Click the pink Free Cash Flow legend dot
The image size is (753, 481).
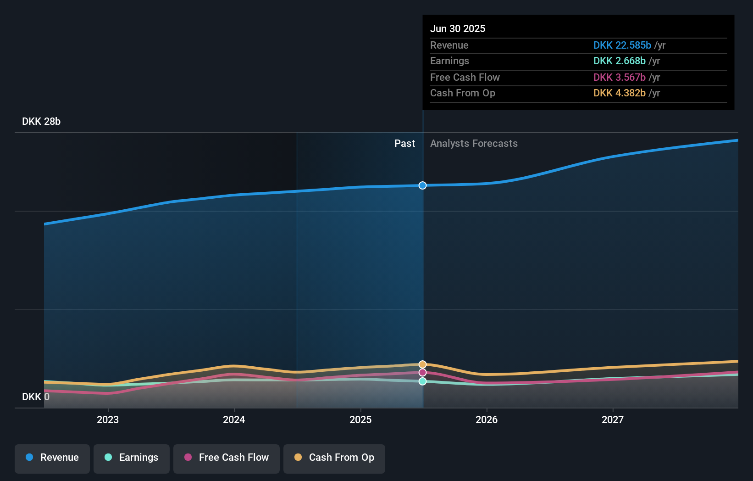point(187,458)
